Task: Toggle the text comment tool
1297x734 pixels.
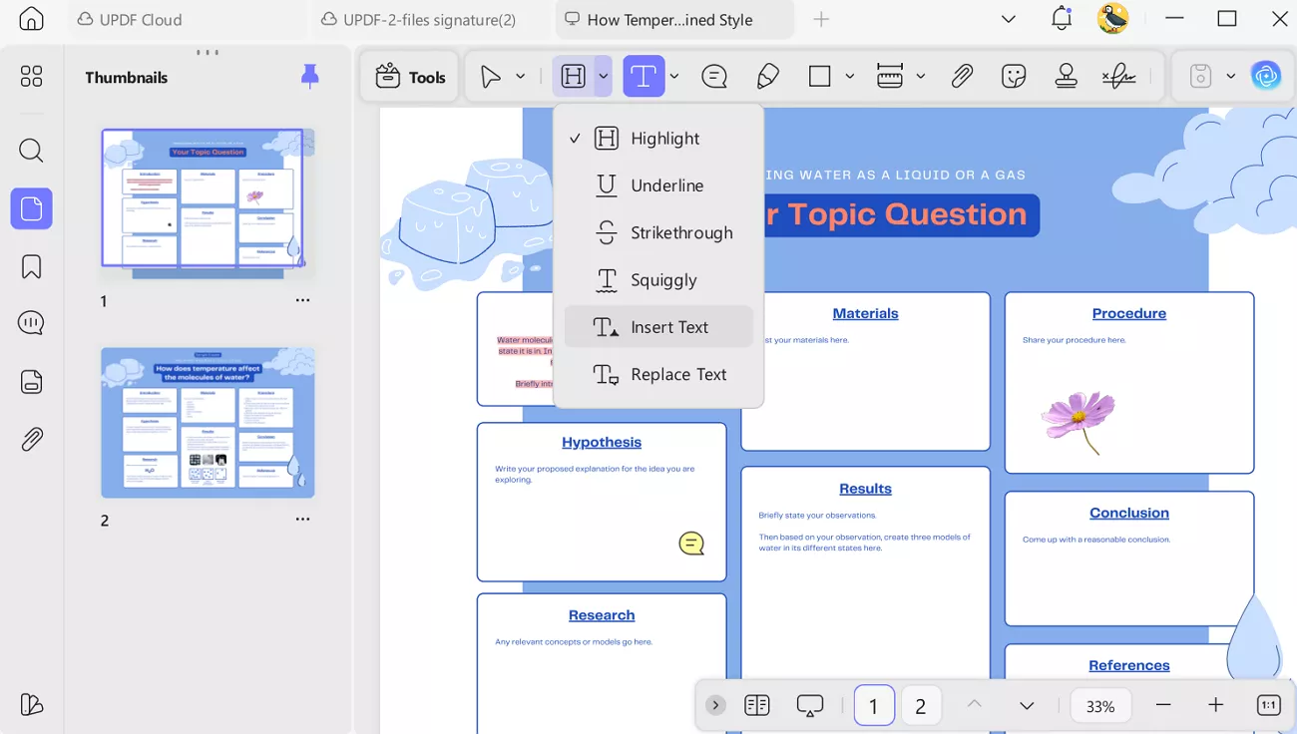Action: (x=644, y=77)
